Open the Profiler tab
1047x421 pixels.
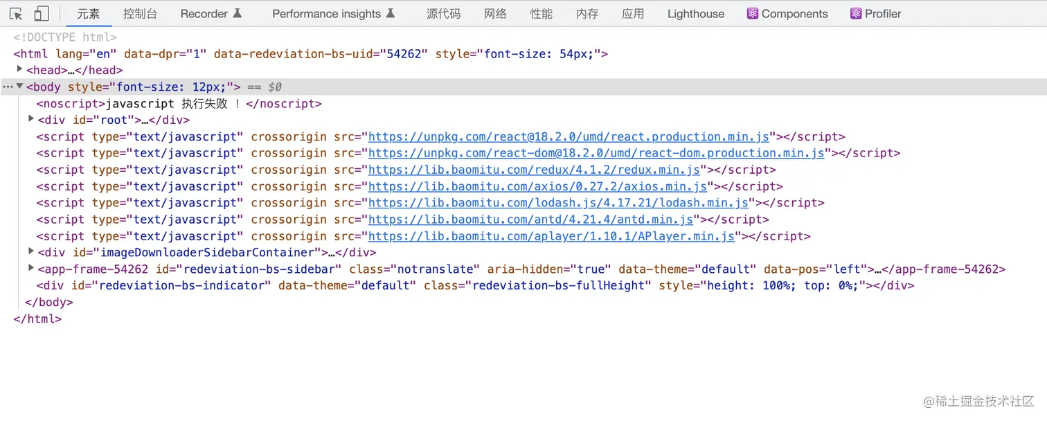[x=876, y=14]
